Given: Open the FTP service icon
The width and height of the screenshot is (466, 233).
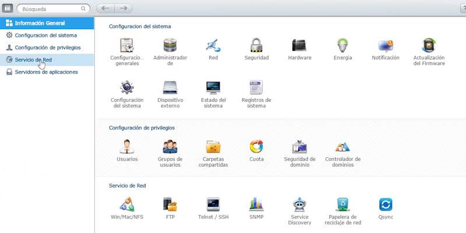Looking at the screenshot, I should click(x=170, y=204).
